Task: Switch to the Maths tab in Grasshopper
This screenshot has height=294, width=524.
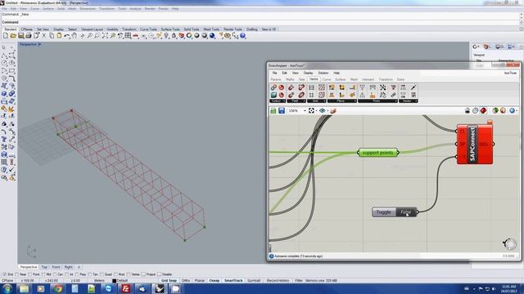Action: [290, 79]
